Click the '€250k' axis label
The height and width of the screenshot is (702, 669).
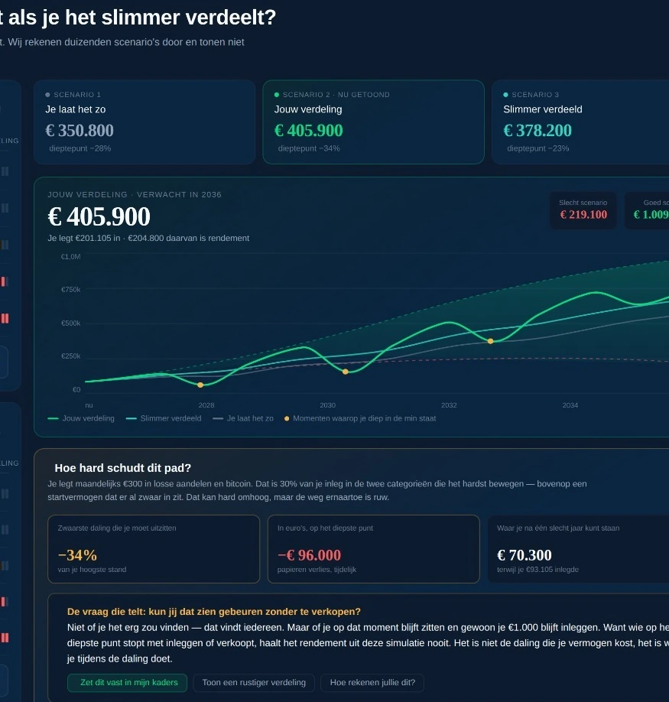(x=70, y=356)
